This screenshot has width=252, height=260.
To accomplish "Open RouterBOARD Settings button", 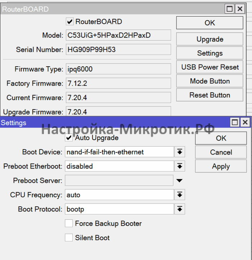I will coord(210,53).
